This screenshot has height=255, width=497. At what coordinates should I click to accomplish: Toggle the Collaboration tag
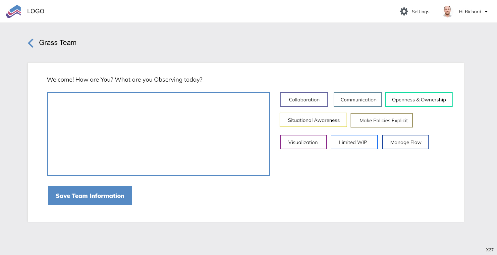pyautogui.click(x=304, y=99)
